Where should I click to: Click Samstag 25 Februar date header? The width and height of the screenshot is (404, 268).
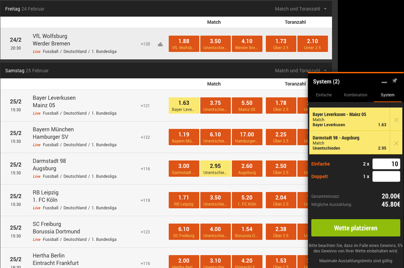[x=27, y=71]
